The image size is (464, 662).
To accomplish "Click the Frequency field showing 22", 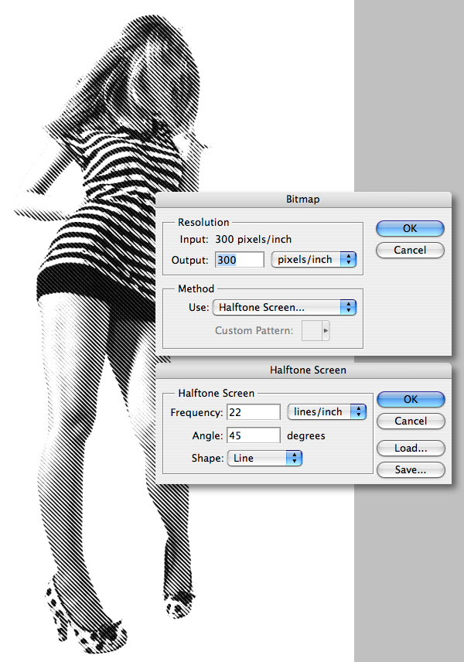I will click(254, 412).
